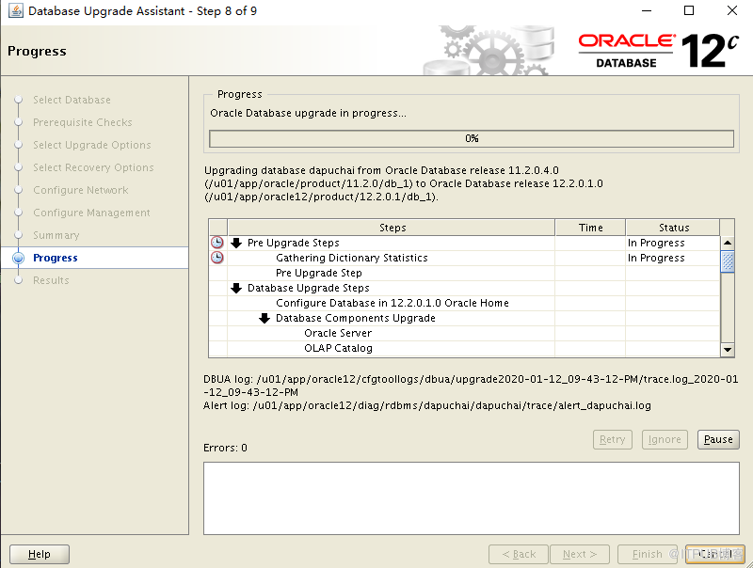Click the Progress step bullet indicator
This screenshot has height=568, width=753.
[18, 258]
